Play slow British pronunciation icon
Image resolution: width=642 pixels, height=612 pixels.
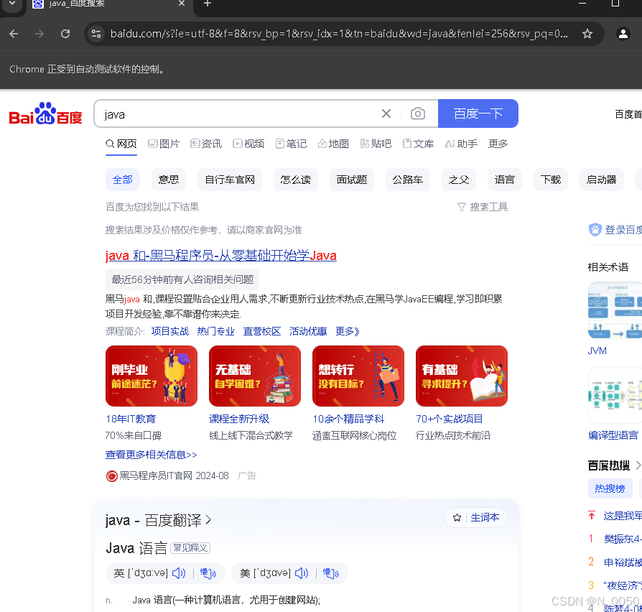tap(208, 573)
